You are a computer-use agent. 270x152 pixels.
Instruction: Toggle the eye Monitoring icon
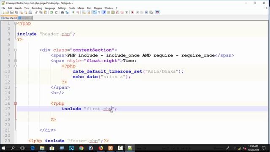(127, 12)
